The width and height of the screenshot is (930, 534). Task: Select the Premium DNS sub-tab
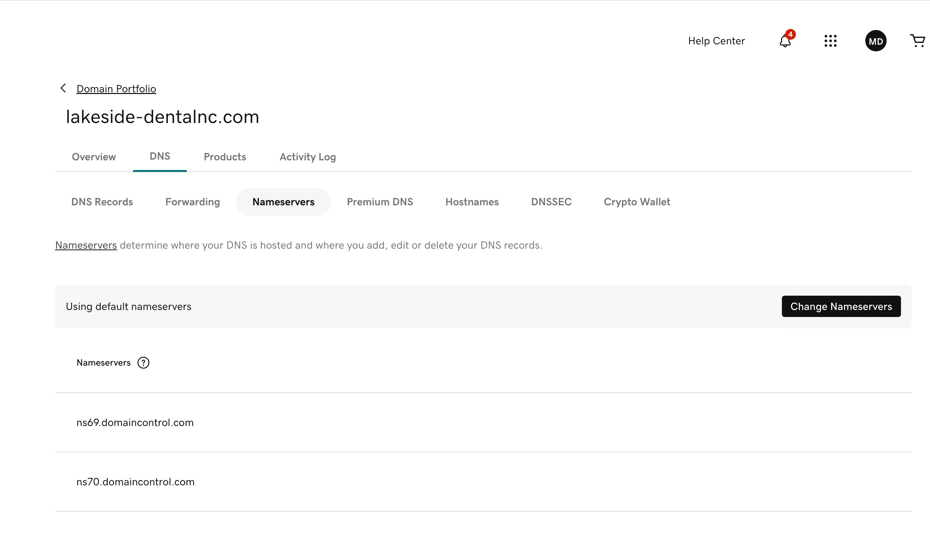[x=380, y=202]
